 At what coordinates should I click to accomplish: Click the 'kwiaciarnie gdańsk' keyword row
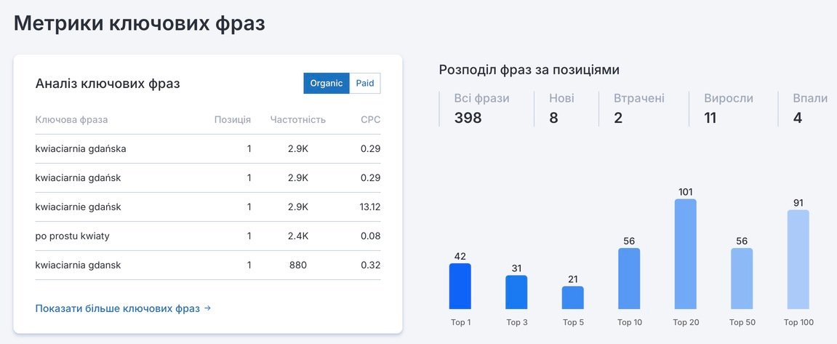coord(208,207)
